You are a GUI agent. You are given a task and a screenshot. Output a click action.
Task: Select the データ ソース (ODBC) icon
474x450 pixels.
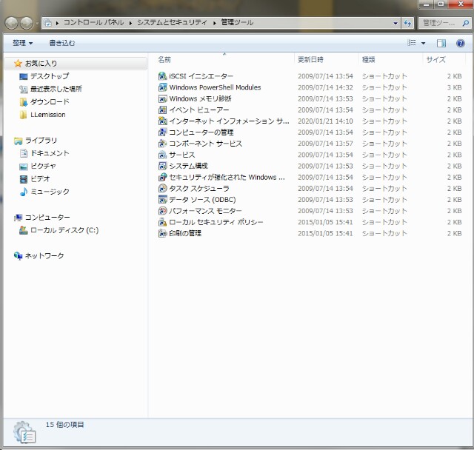click(163, 200)
